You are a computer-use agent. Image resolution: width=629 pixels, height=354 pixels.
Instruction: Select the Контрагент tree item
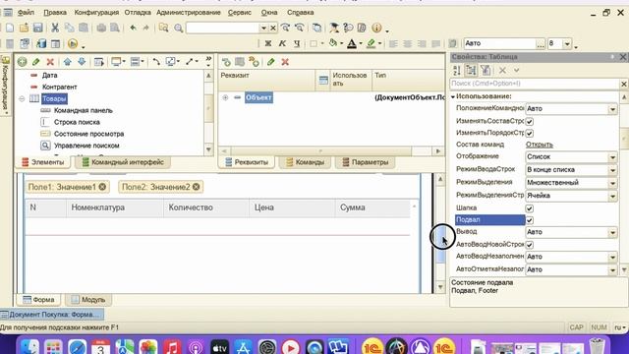59,87
